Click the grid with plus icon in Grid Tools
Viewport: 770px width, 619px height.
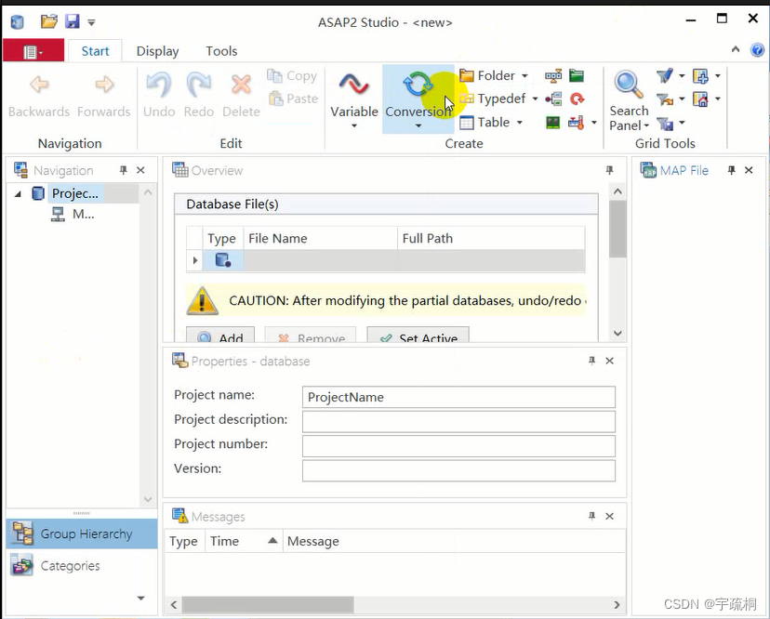click(700, 75)
